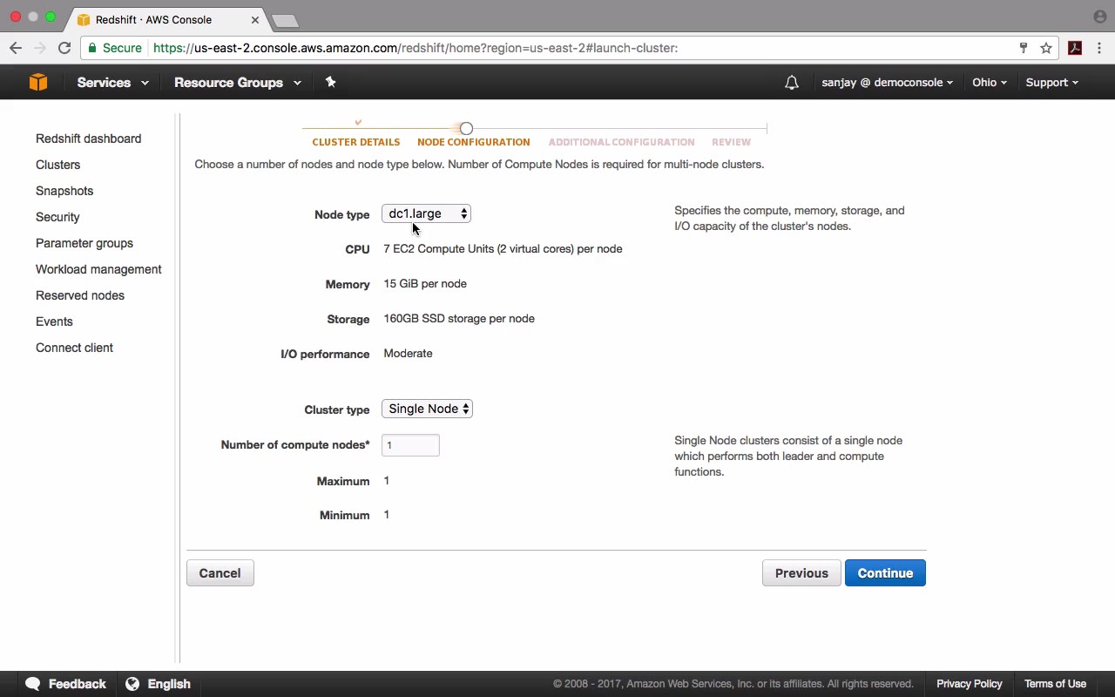Open Workload management in sidebar
Viewport: 1115px width, 697px height.
[x=98, y=269]
